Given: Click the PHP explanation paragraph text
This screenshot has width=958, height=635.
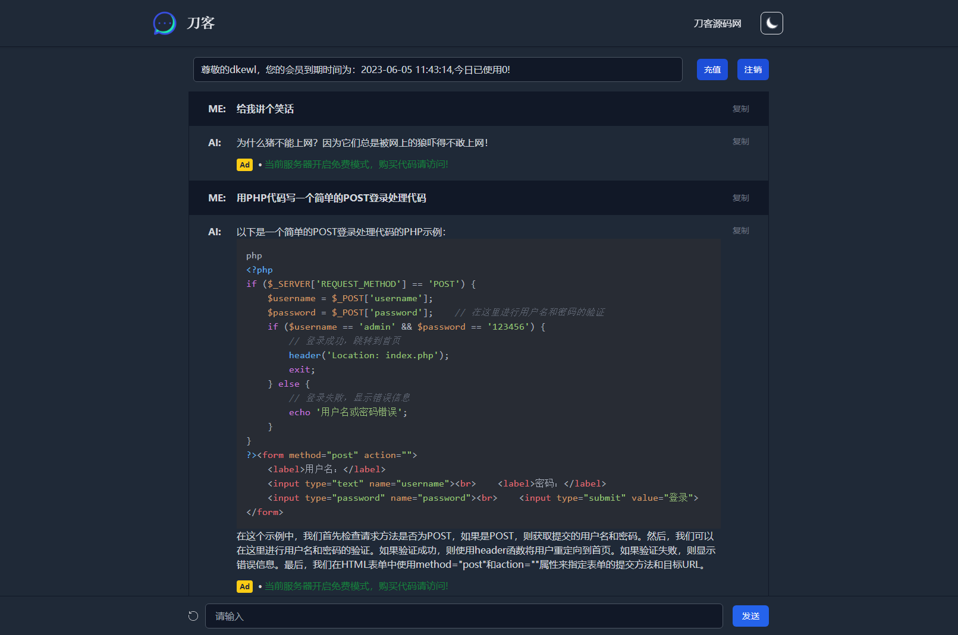Looking at the screenshot, I should click(476, 550).
